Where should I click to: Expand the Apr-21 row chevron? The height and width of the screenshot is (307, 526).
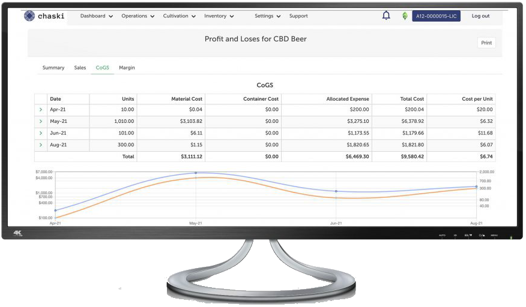click(x=41, y=110)
